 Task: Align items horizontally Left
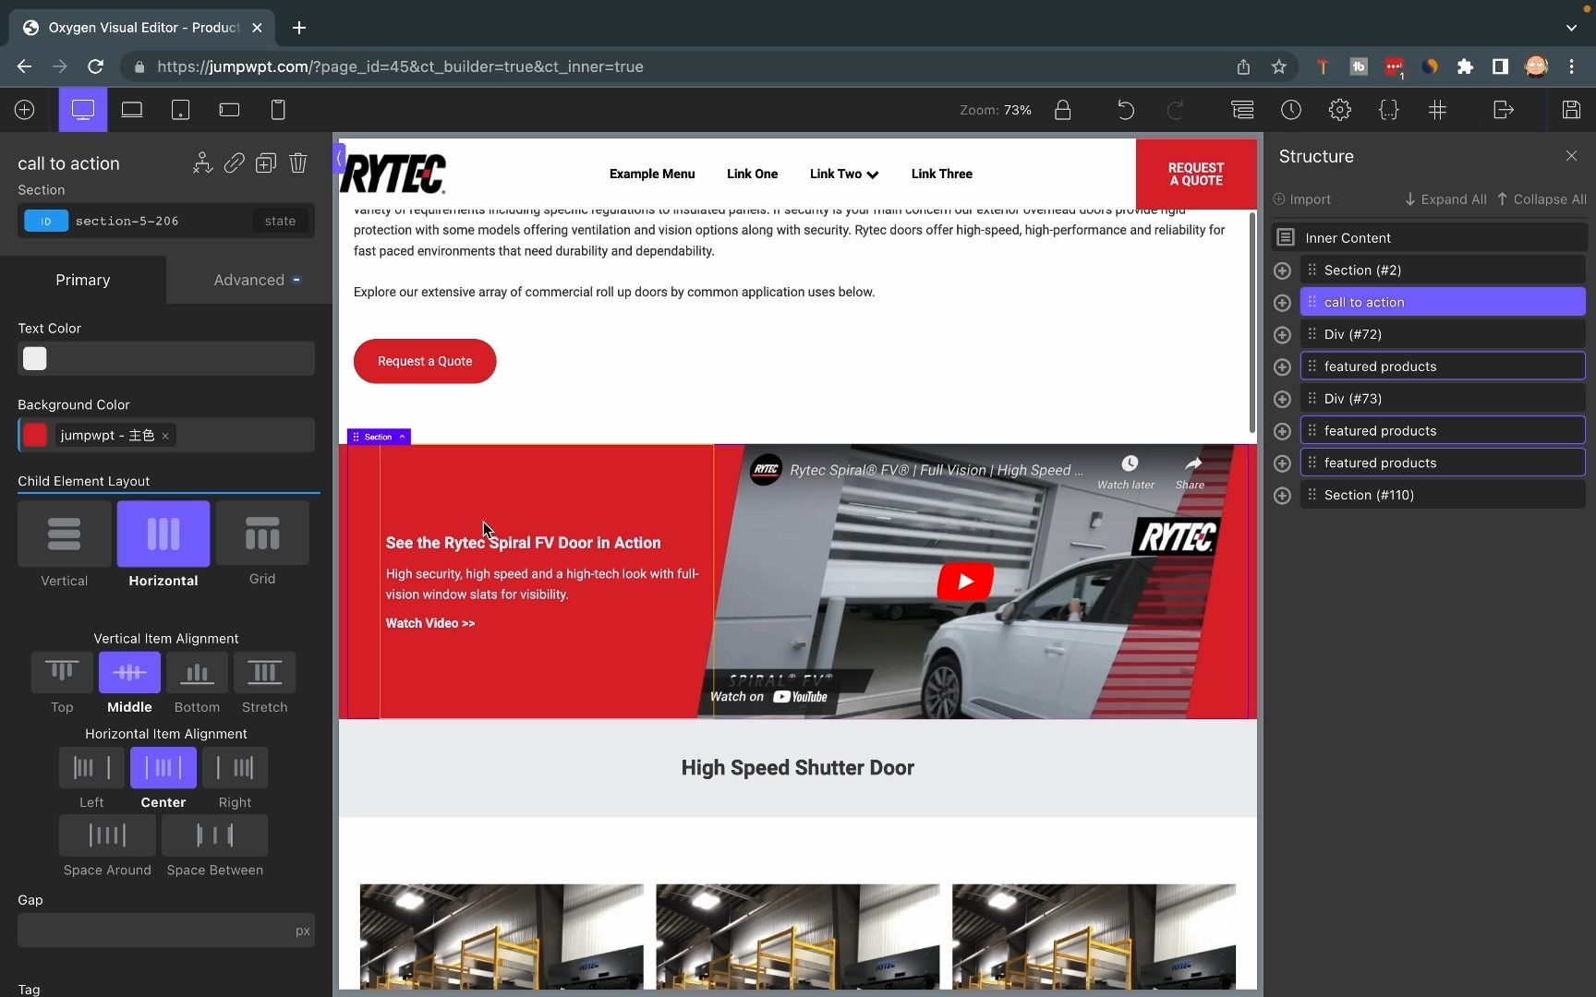point(91,767)
